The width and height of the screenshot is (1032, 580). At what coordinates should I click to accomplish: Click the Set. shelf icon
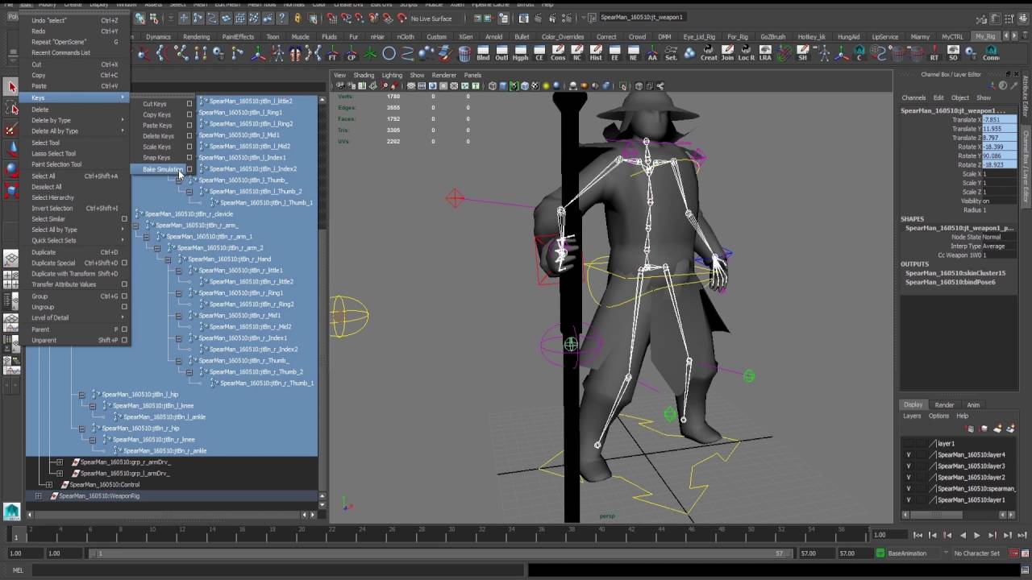(x=671, y=53)
